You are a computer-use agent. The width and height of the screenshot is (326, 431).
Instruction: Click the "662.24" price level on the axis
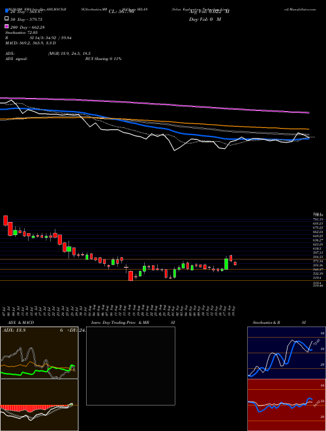pyautogui.click(x=318, y=232)
